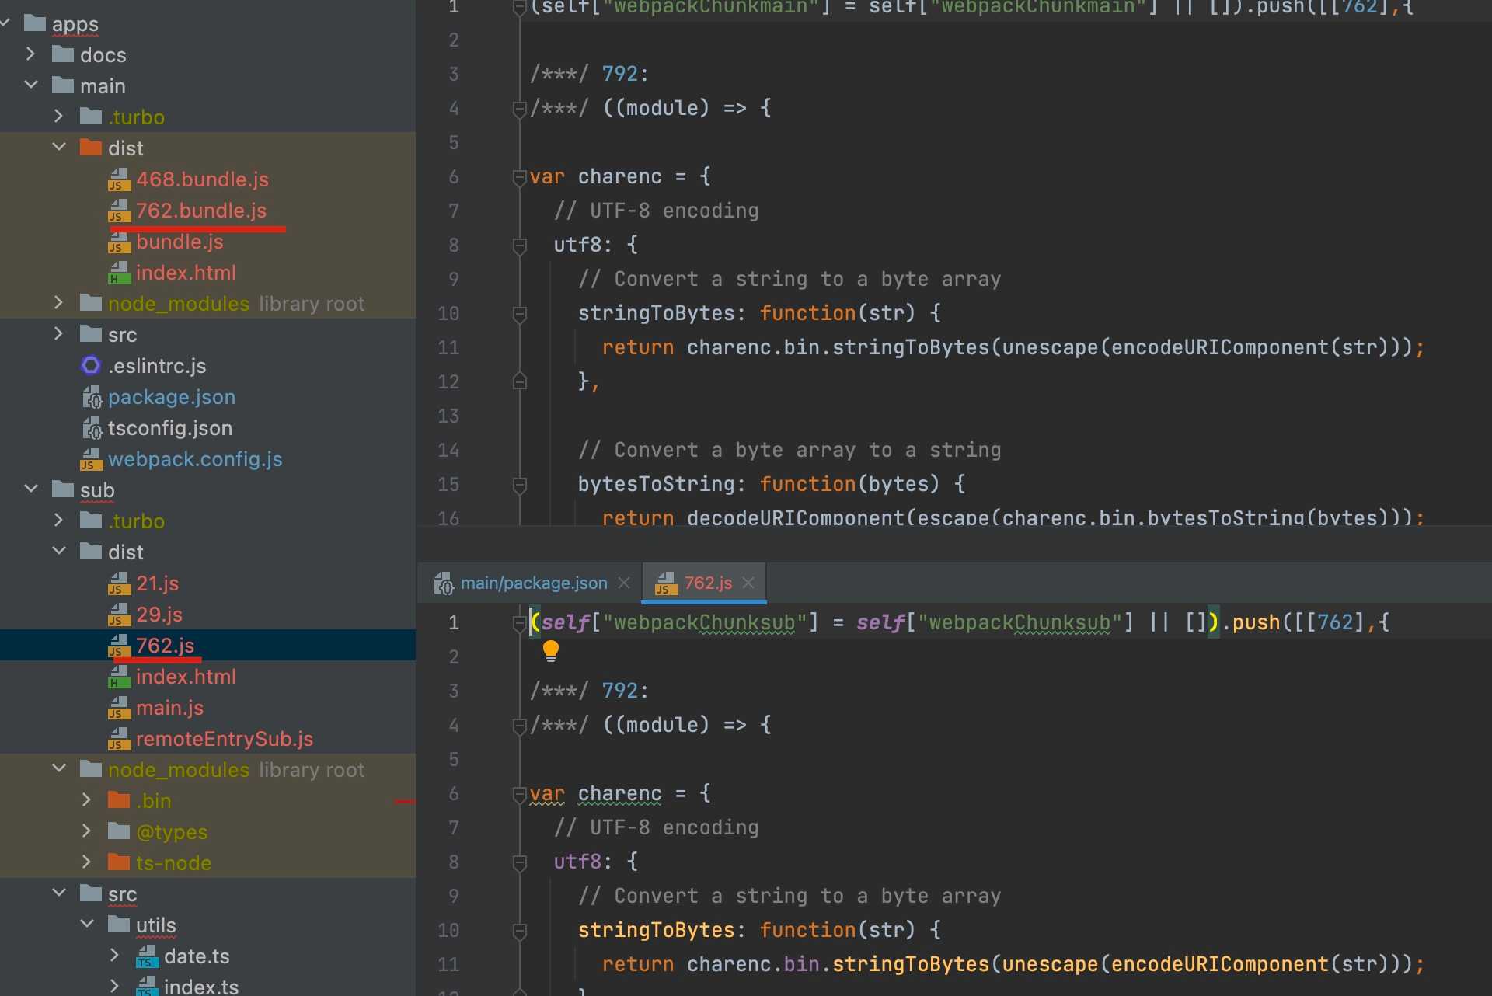
Task: Click the 29.js file icon
Action: tap(119, 615)
